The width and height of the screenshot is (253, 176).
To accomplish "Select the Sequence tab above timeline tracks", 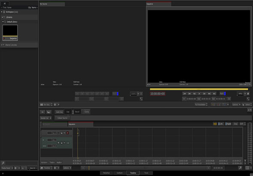I will (81, 124).
